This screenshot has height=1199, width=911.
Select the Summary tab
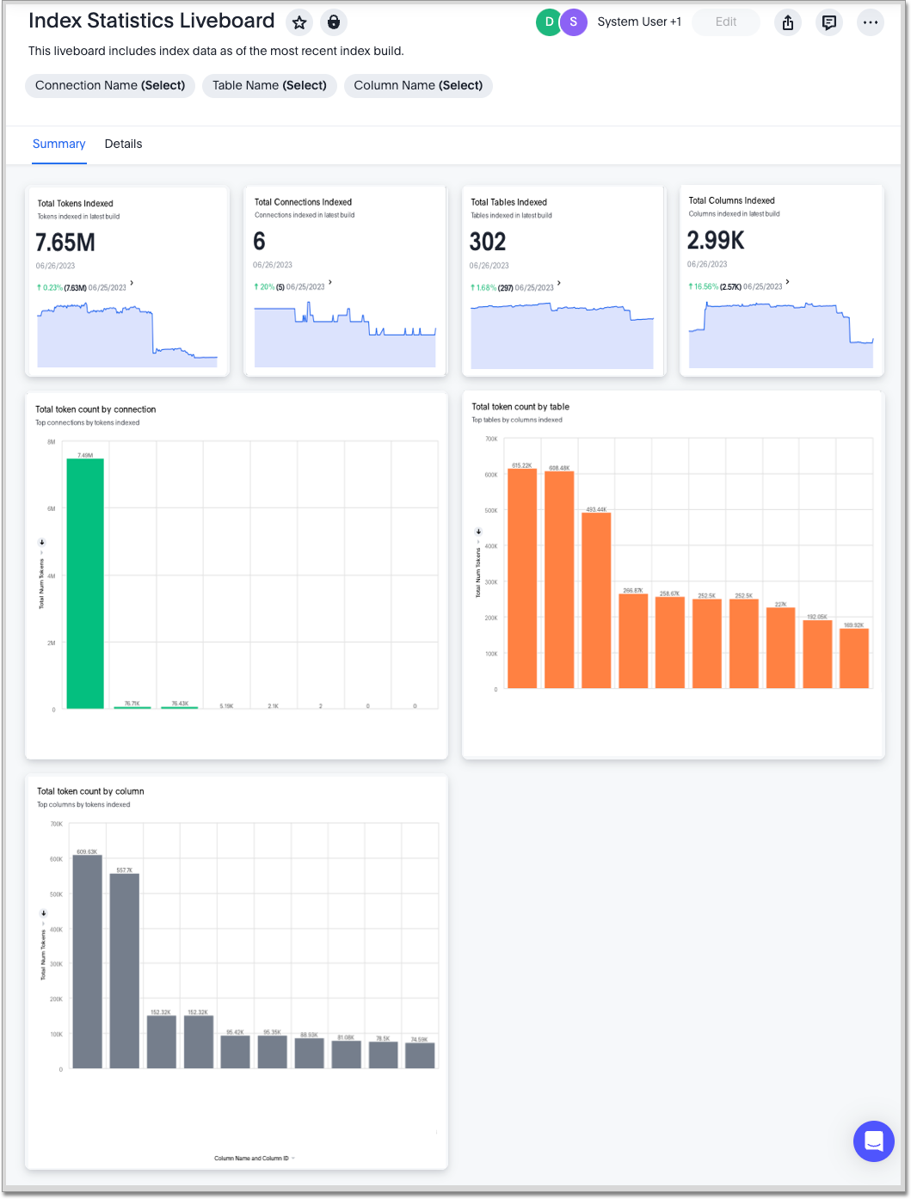click(x=58, y=144)
